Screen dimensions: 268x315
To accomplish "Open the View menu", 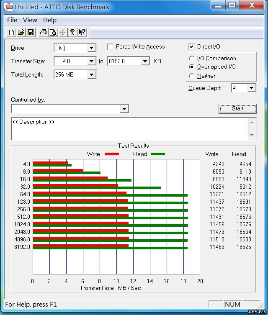I will point(30,20).
